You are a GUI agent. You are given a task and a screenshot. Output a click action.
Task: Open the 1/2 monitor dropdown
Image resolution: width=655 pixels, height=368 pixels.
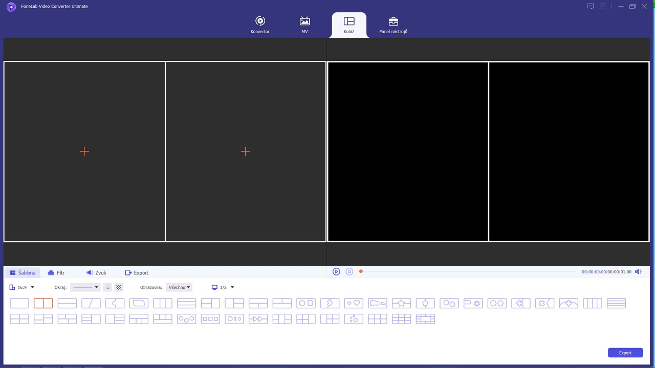(223, 287)
